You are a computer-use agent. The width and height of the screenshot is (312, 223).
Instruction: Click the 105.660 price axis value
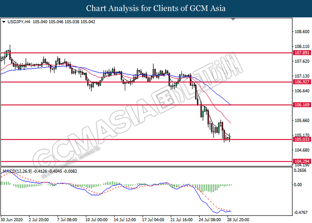tap(302, 120)
